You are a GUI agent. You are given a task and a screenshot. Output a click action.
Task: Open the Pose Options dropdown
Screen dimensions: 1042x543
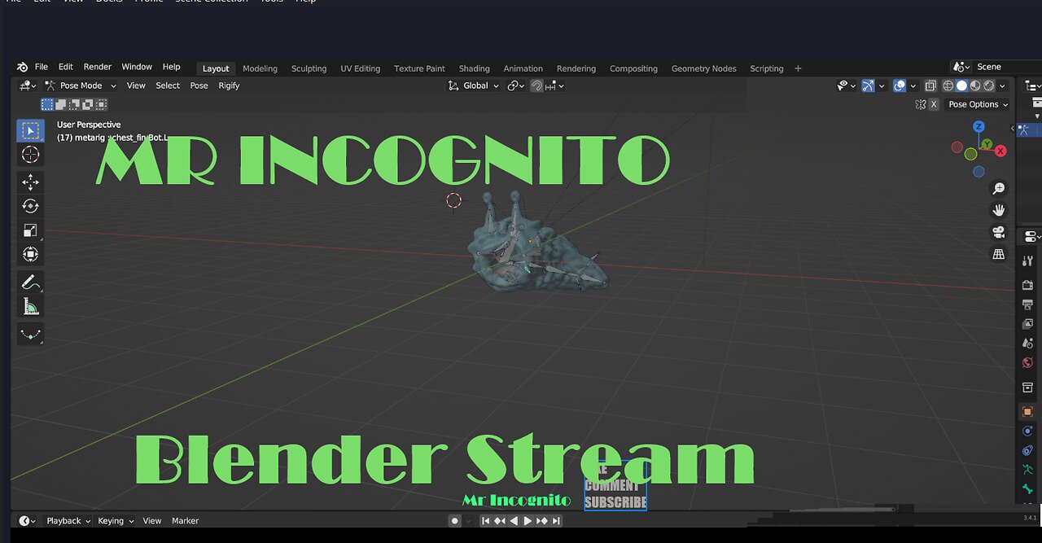[978, 104]
